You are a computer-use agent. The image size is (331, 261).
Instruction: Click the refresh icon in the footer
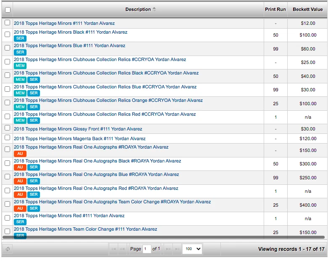tap(8, 249)
